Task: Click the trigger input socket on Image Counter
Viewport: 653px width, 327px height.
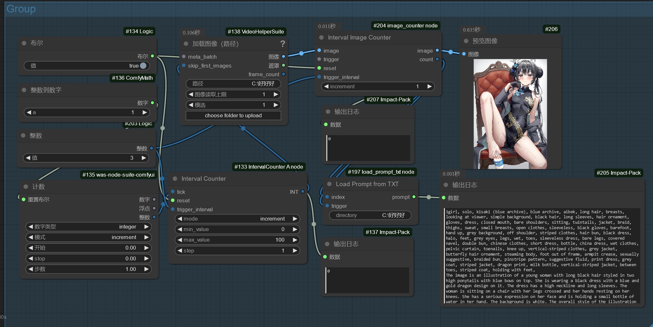Action: (319, 59)
